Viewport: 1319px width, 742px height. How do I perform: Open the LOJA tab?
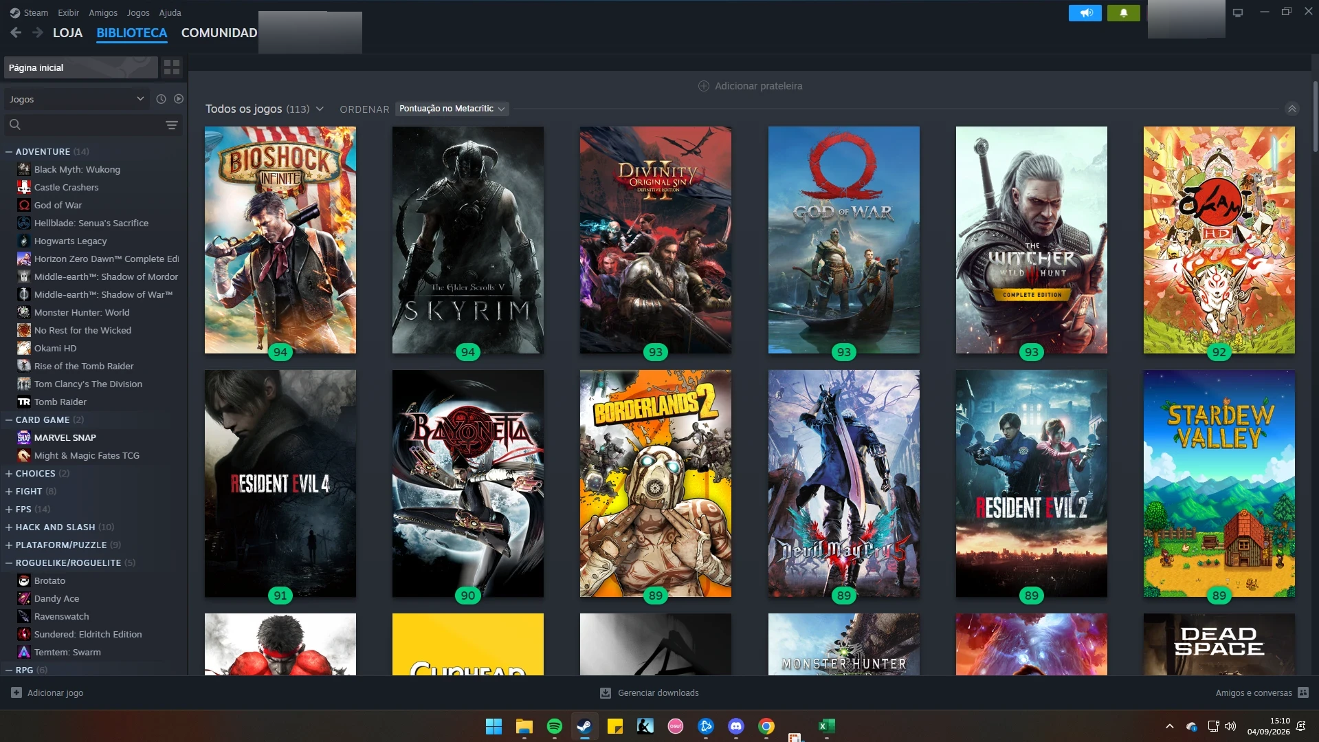coord(67,32)
